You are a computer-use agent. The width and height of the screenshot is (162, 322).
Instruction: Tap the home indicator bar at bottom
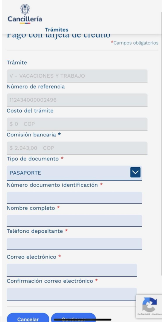click(82, 319)
